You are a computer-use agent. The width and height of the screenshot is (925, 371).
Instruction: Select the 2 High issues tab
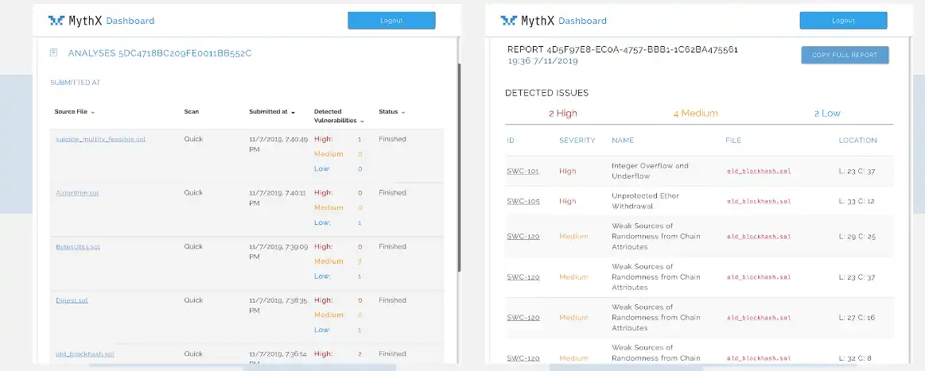point(563,113)
